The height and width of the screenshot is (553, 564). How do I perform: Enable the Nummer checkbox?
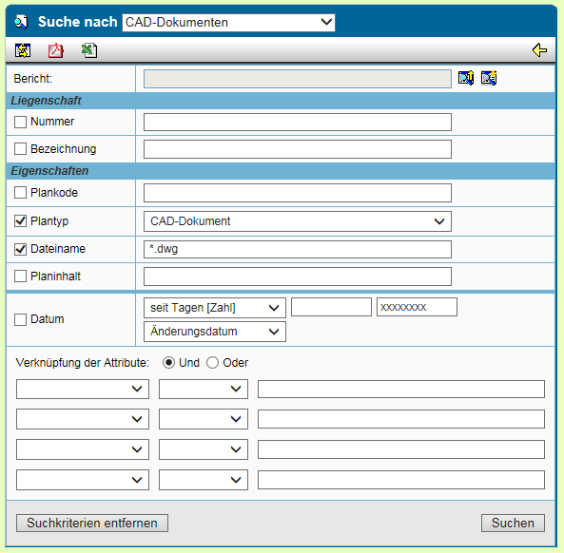[x=21, y=122]
